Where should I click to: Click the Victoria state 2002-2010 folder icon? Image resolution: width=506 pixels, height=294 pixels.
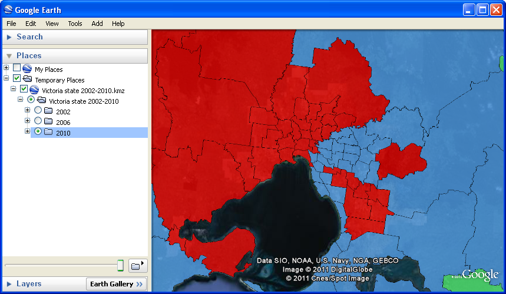[42, 100]
